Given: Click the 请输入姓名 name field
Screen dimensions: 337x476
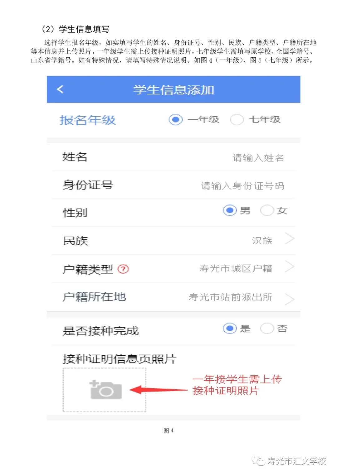Looking at the screenshot, I should coord(258,158).
